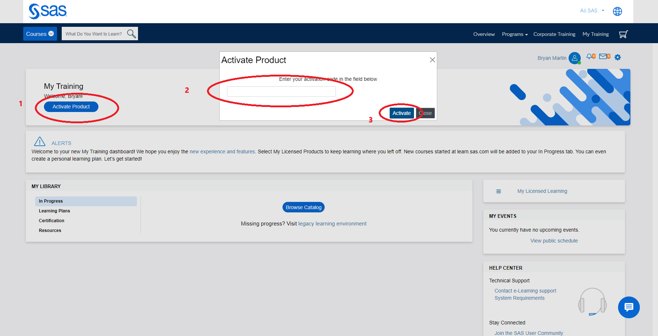The image size is (658, 336).
Task: Open the Corporate Training menu item
Action: pos(554,34)
